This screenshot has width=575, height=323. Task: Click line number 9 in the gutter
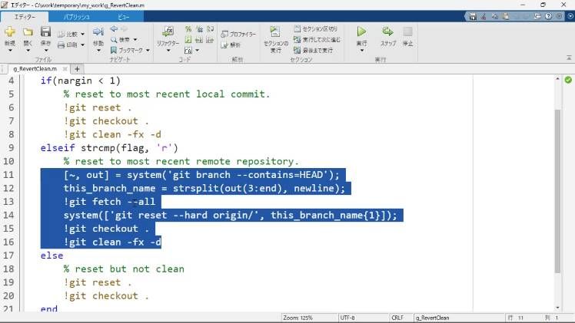[x=12, y=148]
